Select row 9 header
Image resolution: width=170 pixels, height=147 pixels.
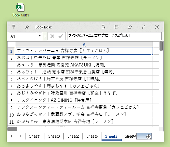[11, 108]
